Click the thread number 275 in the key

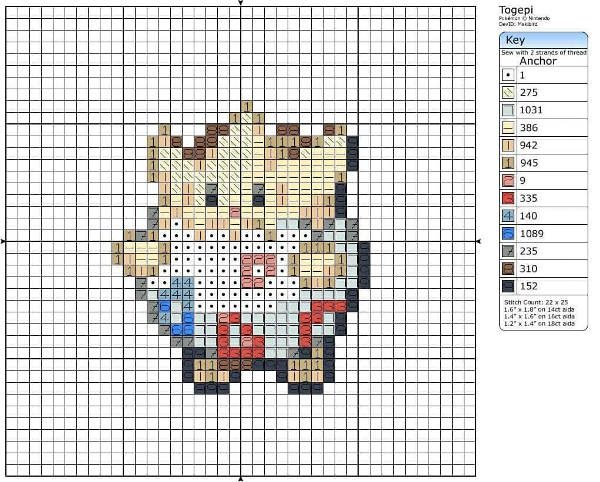coord(529,93)
